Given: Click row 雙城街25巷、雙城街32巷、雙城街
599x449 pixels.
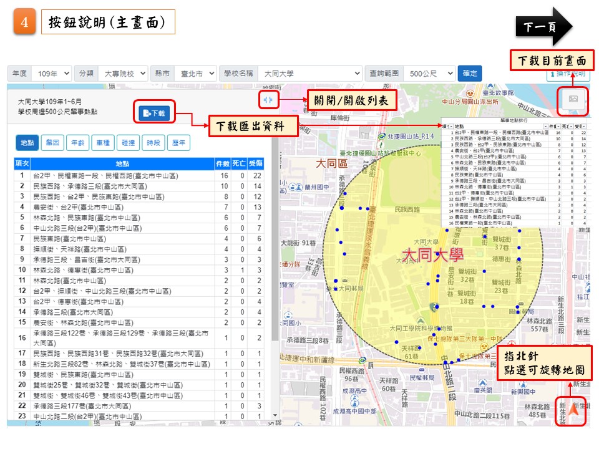Looking at the screenshot, I should point(139,385).
